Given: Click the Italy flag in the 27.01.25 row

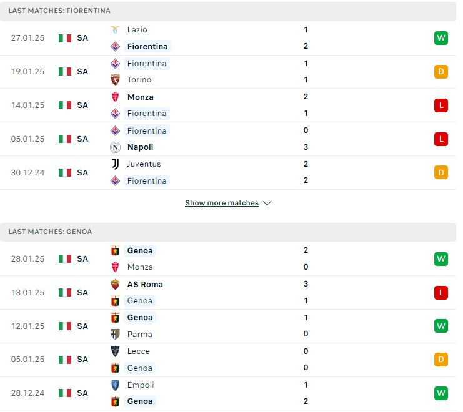Looking at the screenshot, I should click(66, 39).
